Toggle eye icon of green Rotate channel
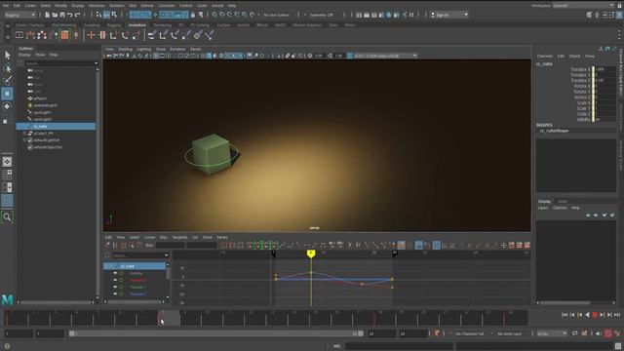The width and height of the screenshot is (624, 351). pyautogui.click(x=115, y=287)
